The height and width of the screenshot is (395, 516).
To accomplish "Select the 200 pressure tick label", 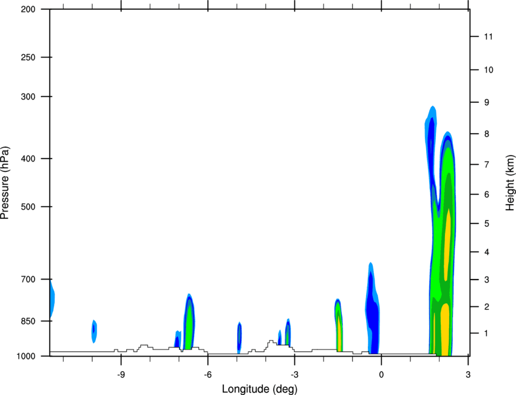I will (28, 9).
